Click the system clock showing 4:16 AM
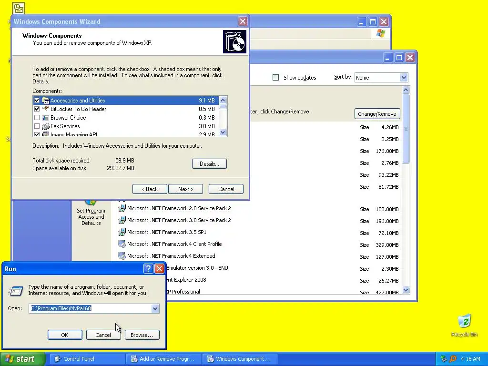488x366 pixels. [470, 359]
